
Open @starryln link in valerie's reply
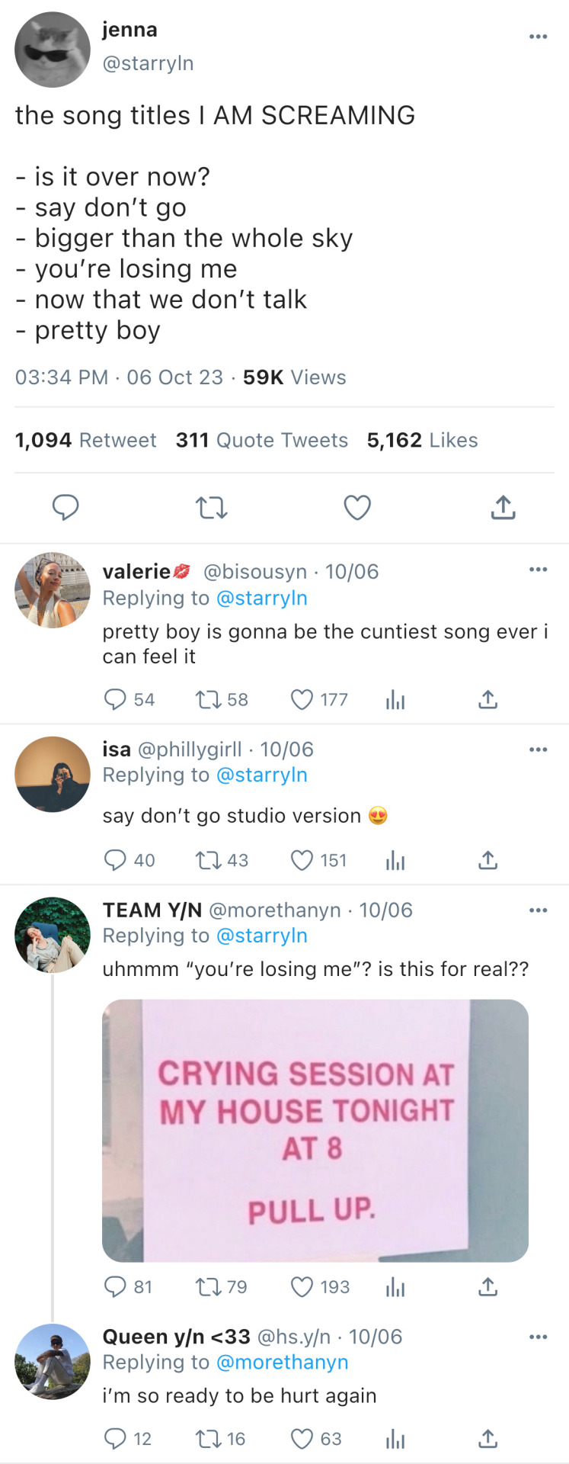pyautogui.click(x=261, y=598)
